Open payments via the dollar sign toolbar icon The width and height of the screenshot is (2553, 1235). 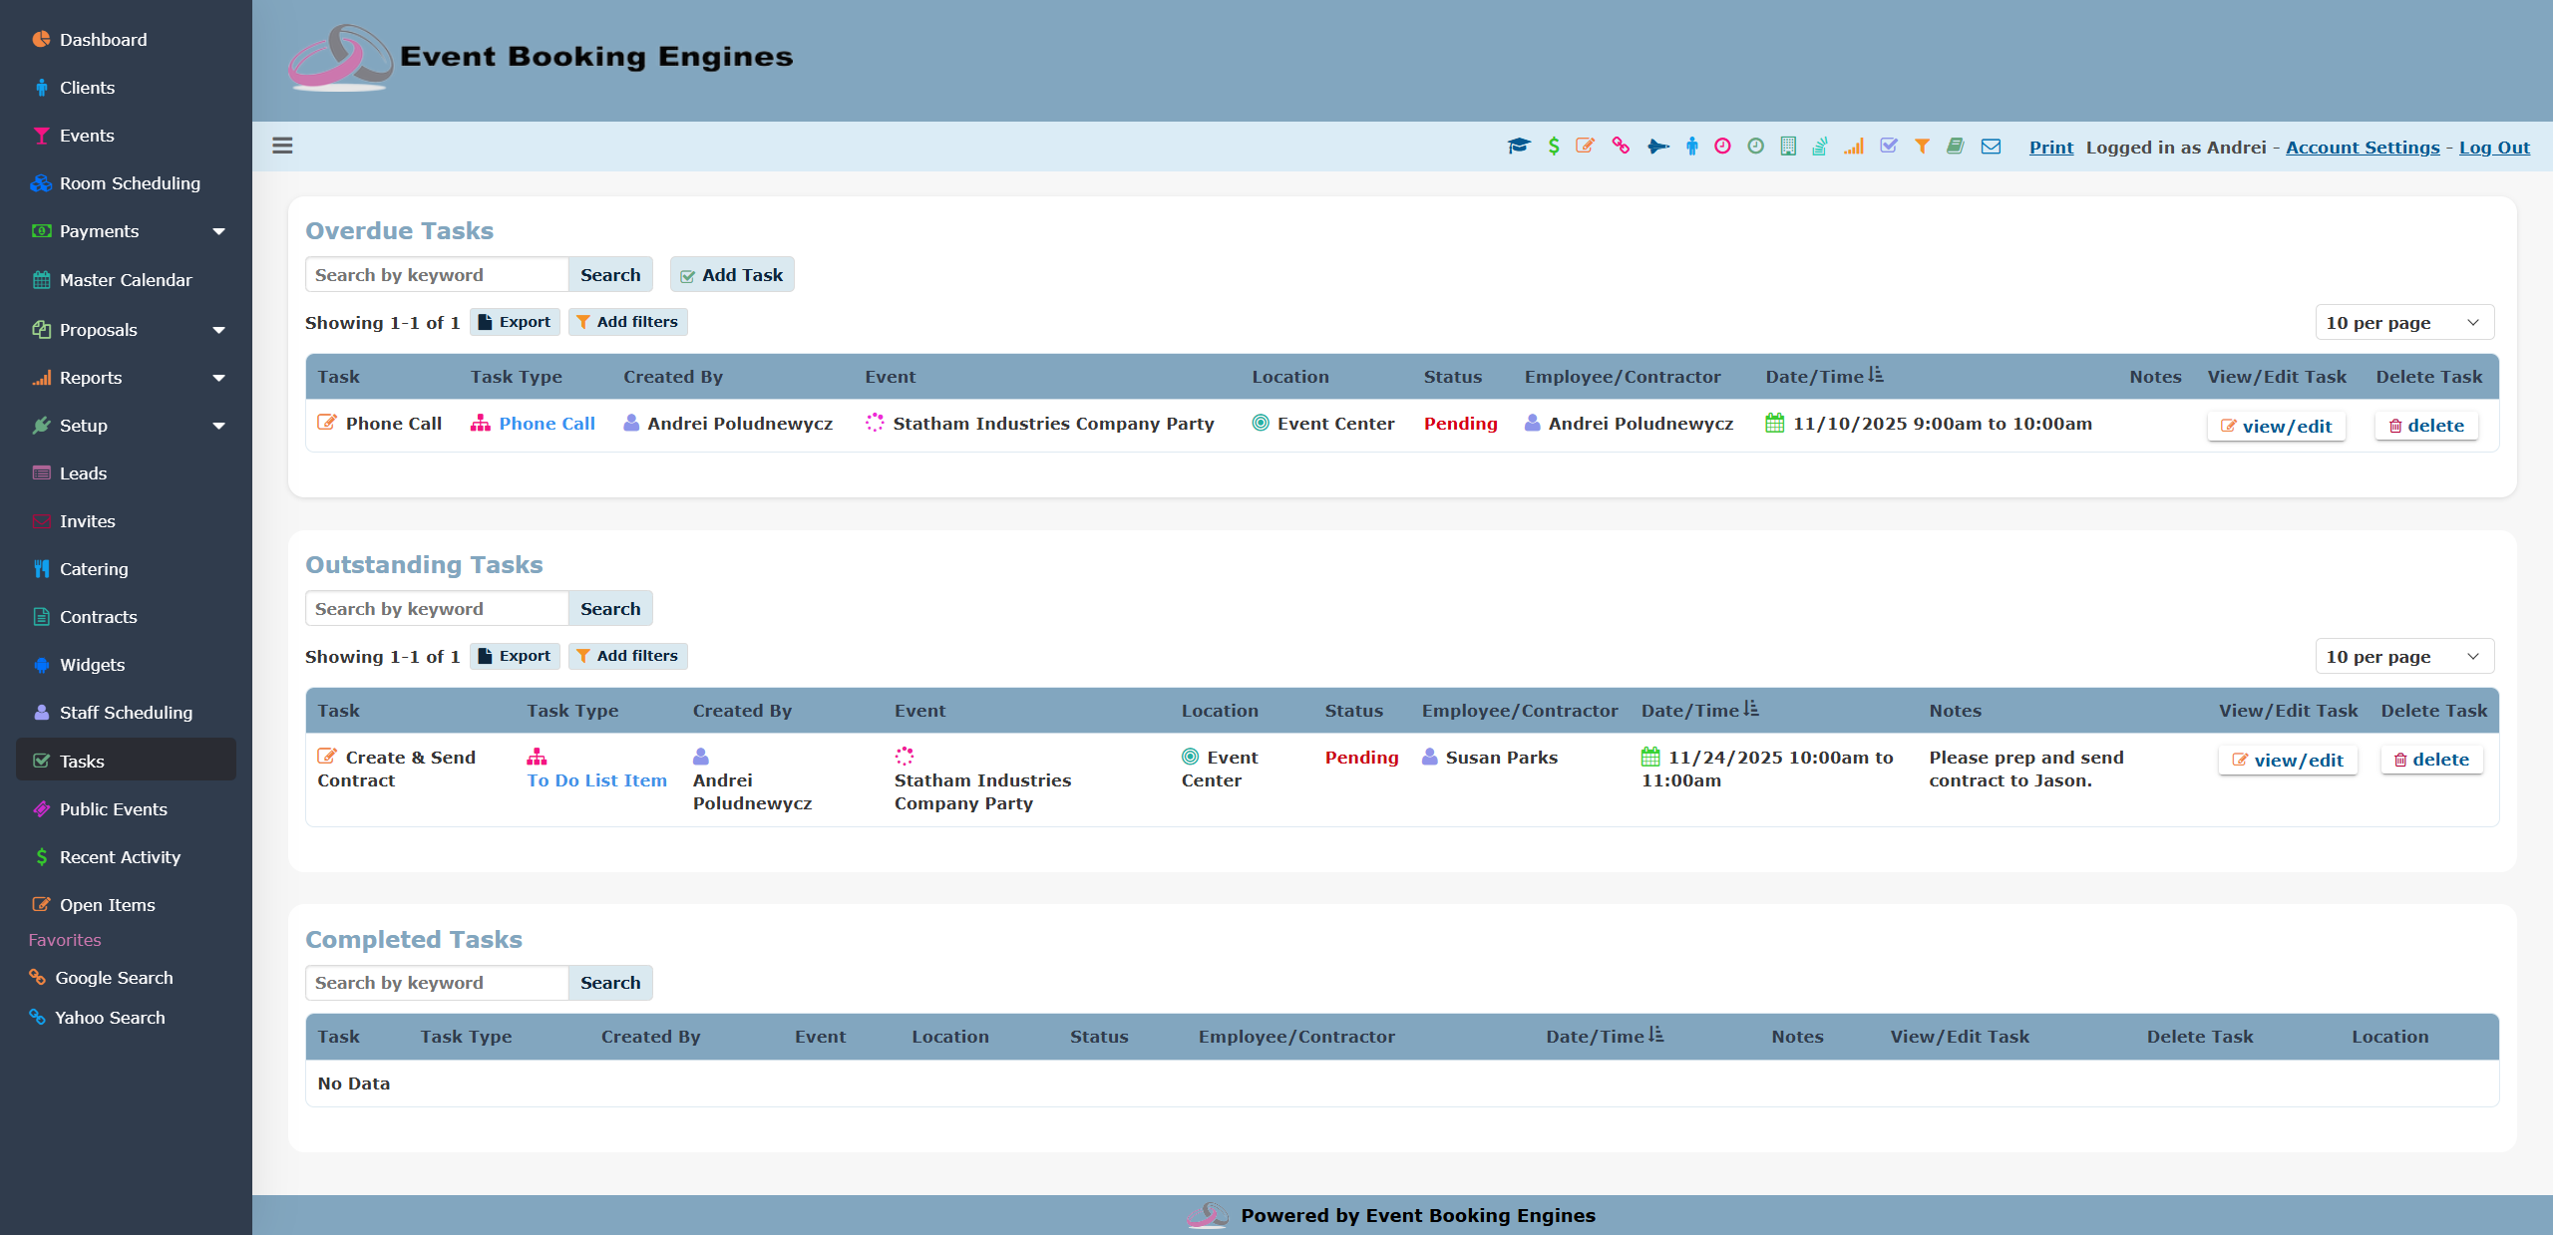1553,147
